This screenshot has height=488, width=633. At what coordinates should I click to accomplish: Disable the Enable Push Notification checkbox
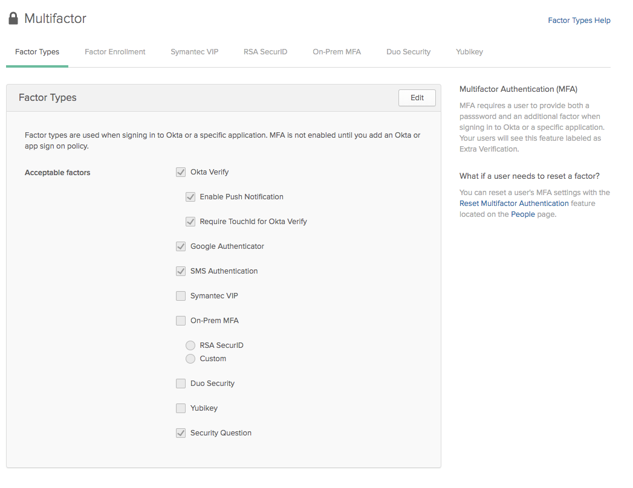pyautogui.click(x=190, y=197)
